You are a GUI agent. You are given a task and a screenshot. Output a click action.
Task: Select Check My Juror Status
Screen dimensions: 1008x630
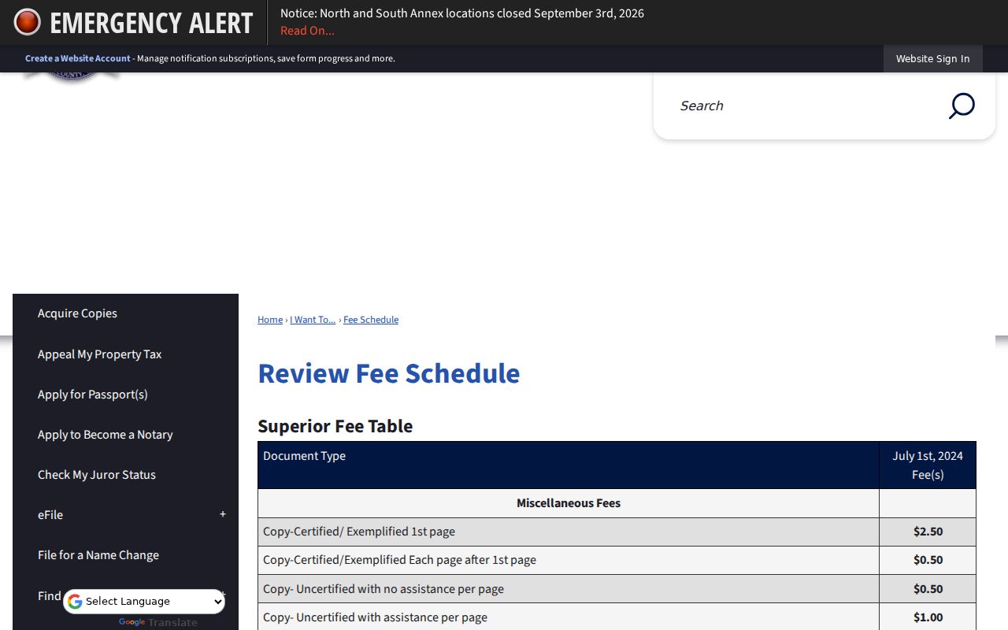pyautogui.click(x=97, y=475)
